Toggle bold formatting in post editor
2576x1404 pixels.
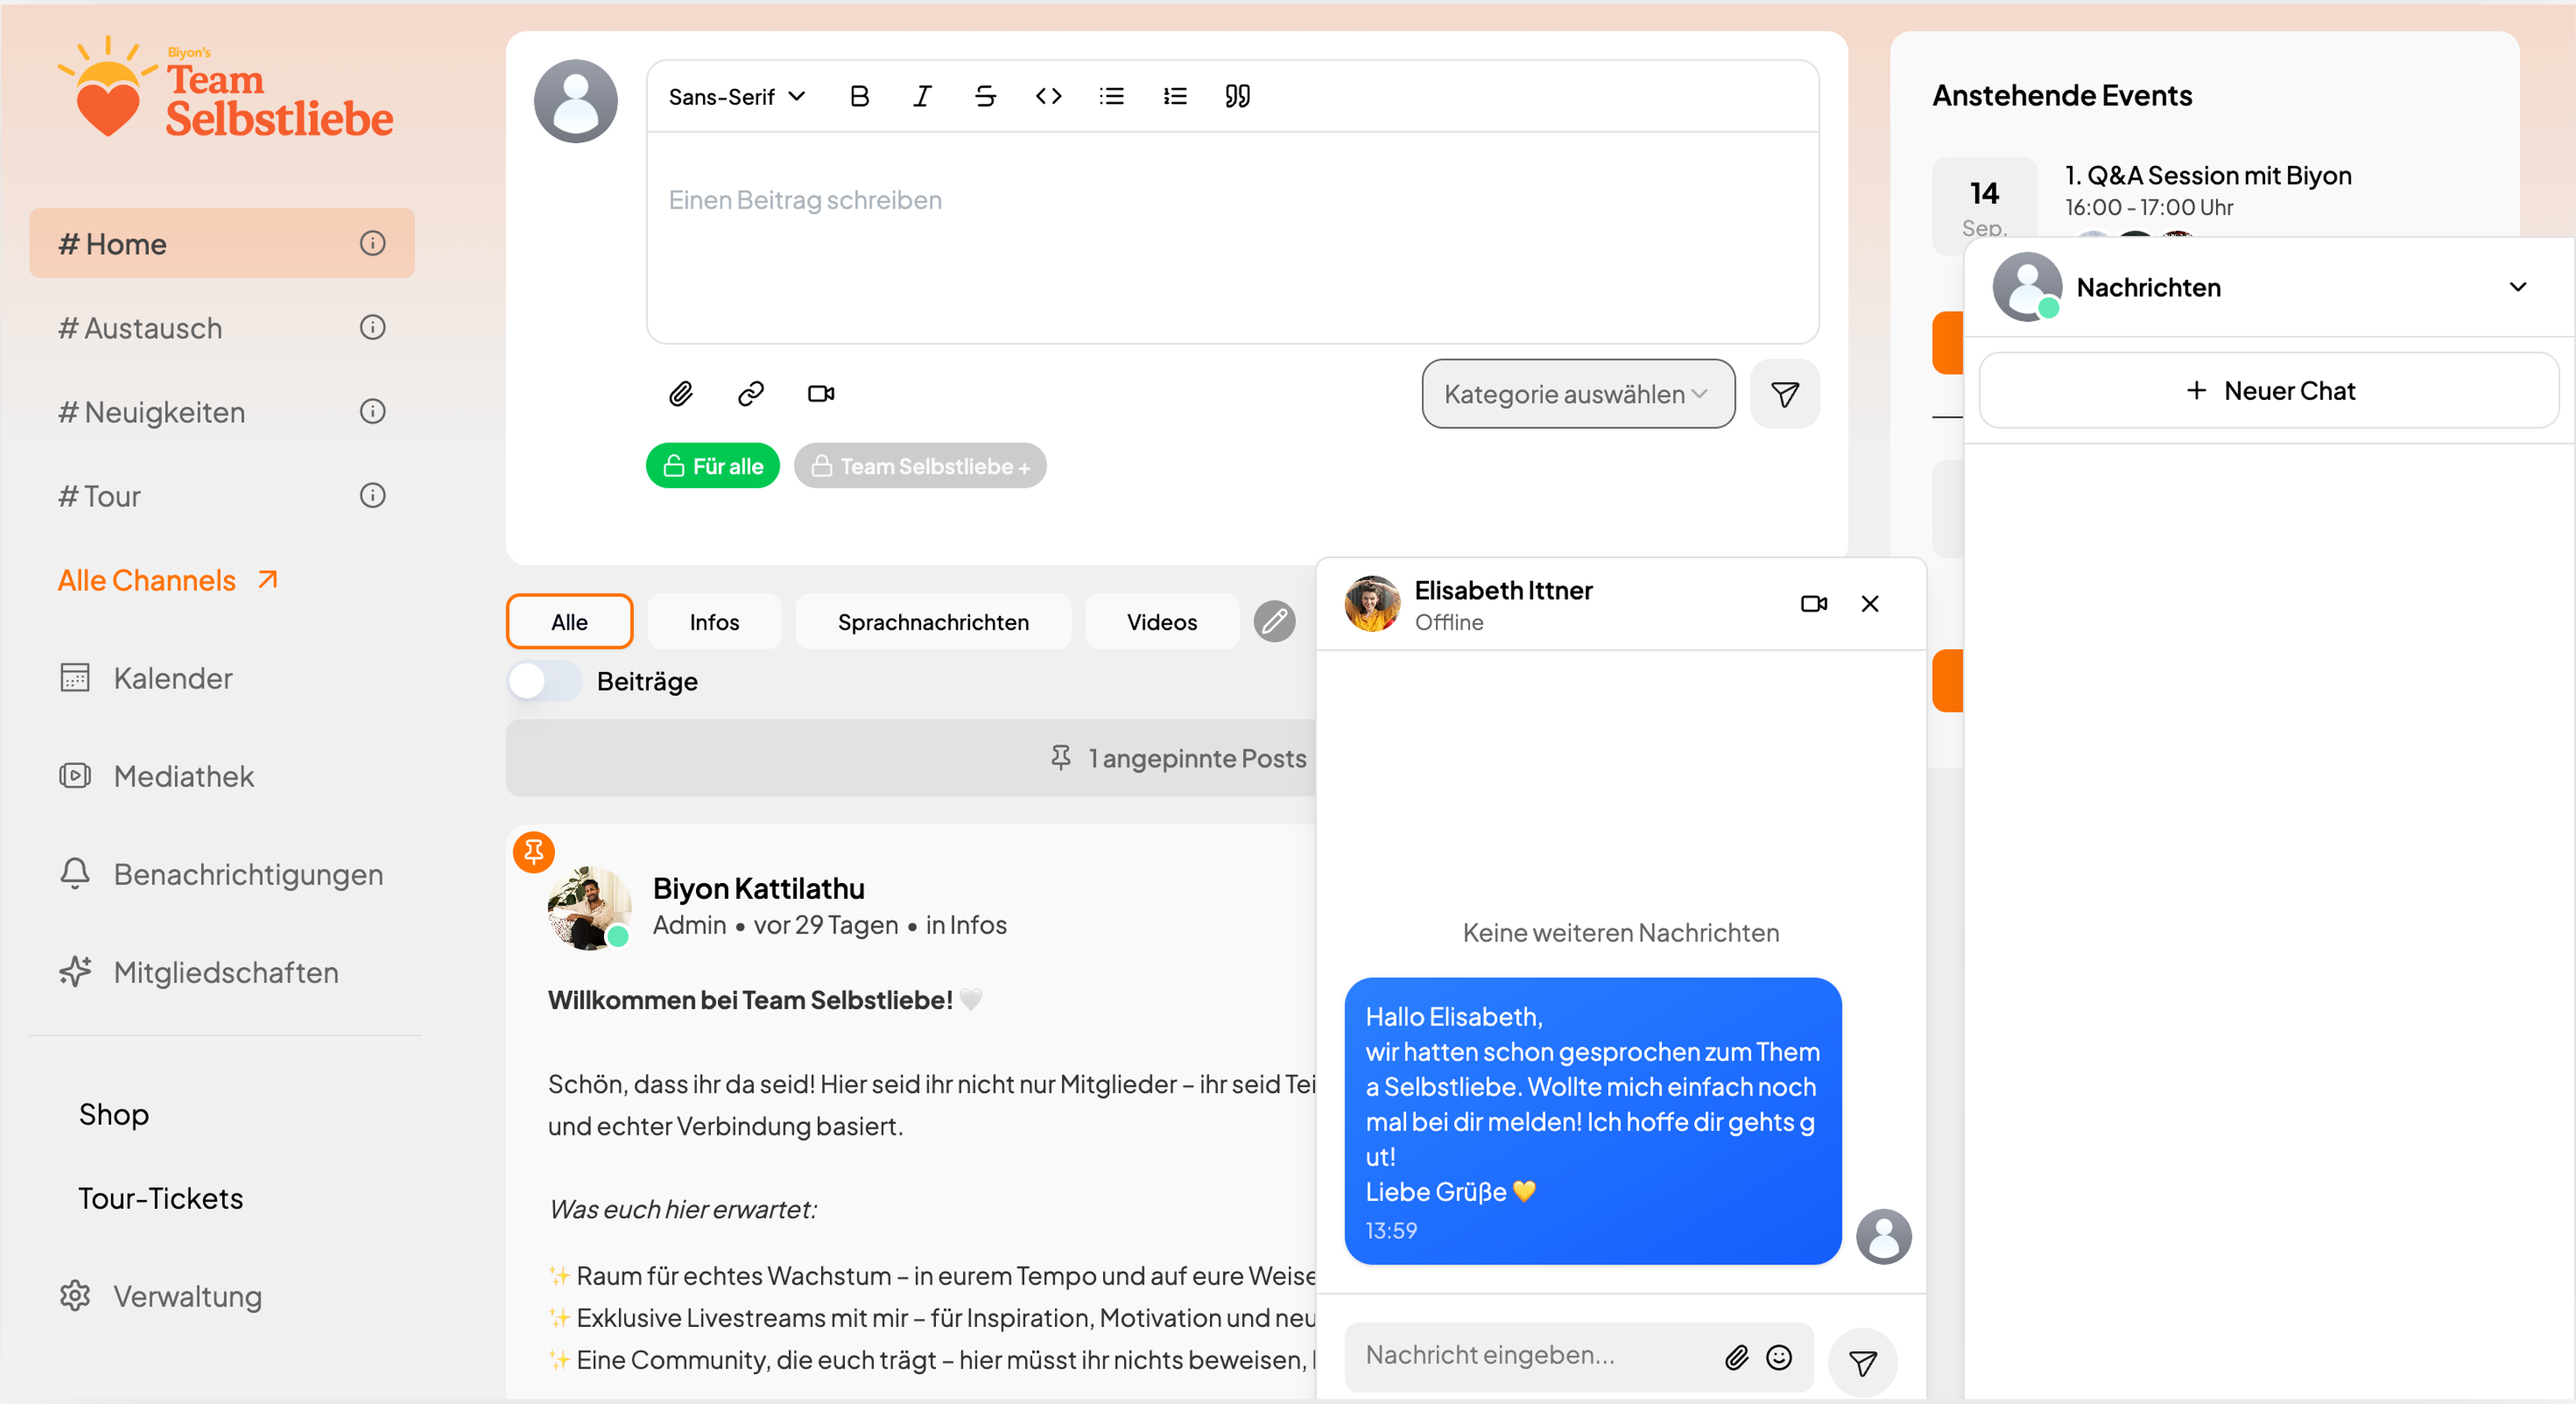tap(859, 96)
